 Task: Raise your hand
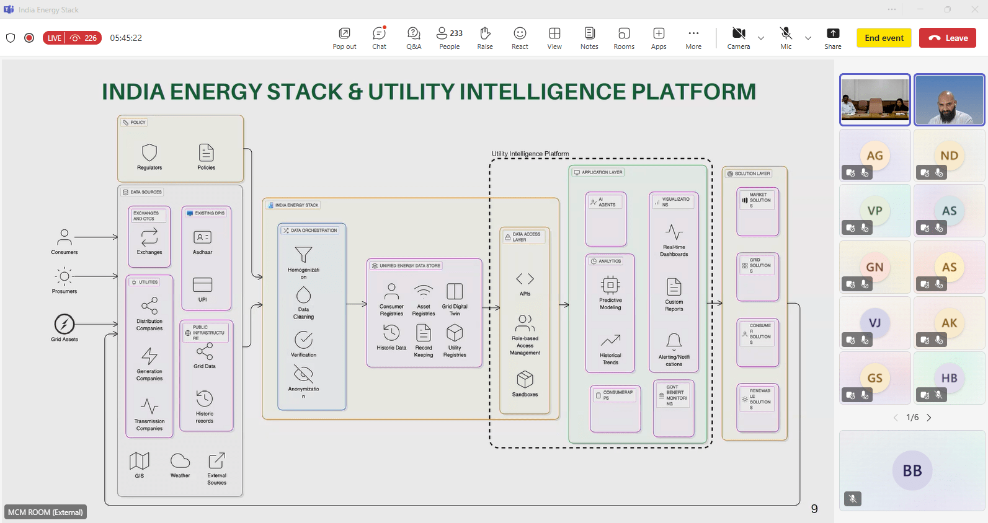pyautogui.click(x=485, y=38)
